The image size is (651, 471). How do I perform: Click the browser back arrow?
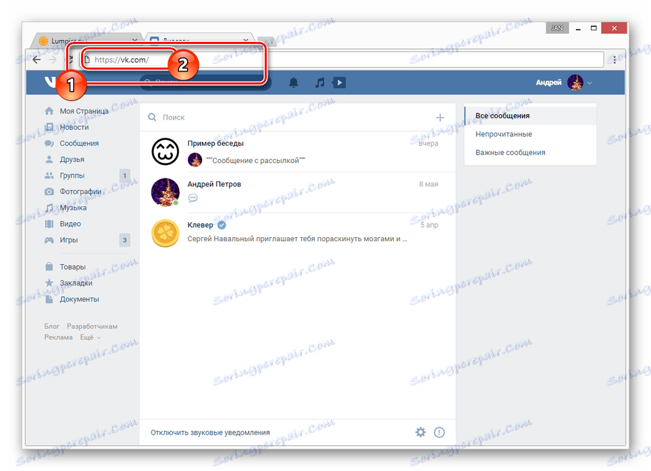(36, 60)
